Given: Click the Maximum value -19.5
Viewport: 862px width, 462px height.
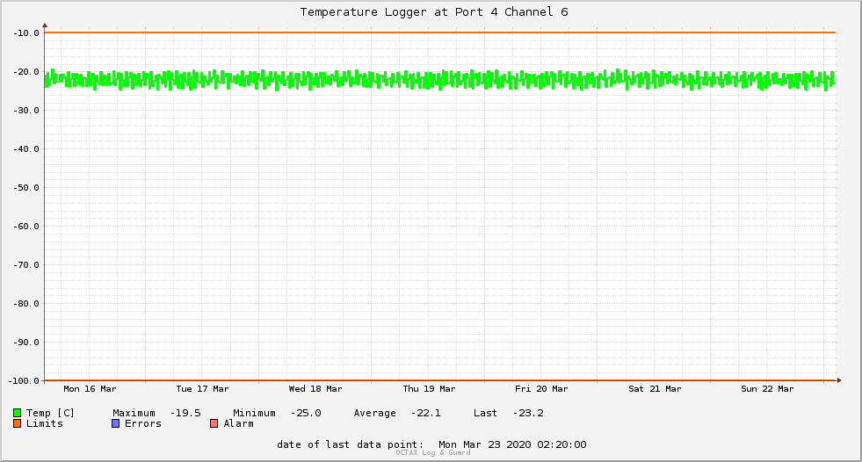Looking at the screenshot, I should pyautogui.click(x=185, y=413).
